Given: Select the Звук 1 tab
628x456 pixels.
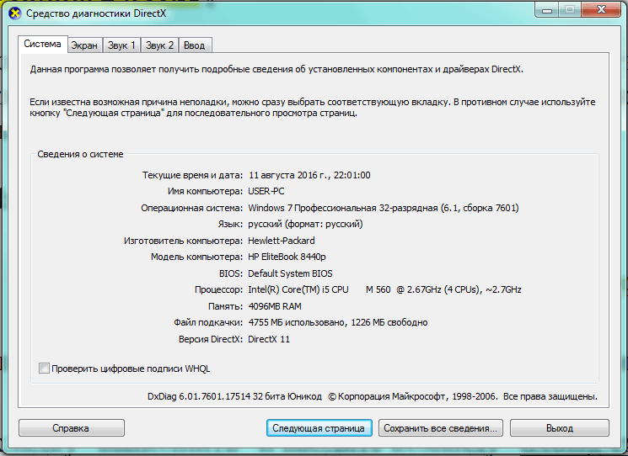Looking at the screenshot, I should tap(121, 45).
